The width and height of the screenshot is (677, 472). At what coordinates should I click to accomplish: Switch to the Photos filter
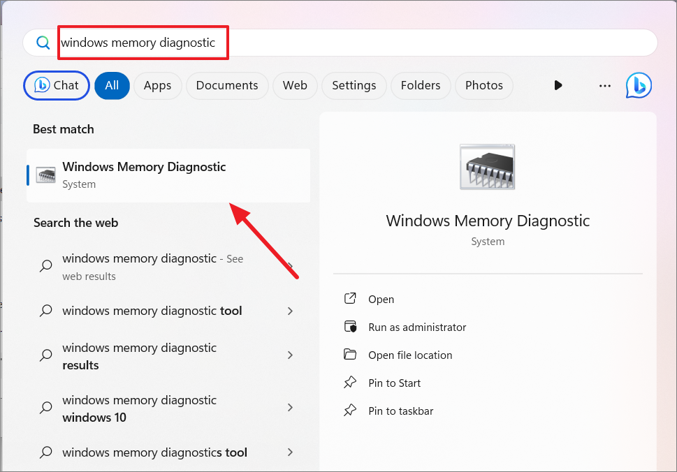click(484, 85)
